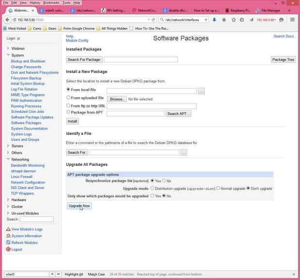Image resolution: width=300 pixels, height=280 pixels.
Task: Expand the Others category
Action: 8,152
